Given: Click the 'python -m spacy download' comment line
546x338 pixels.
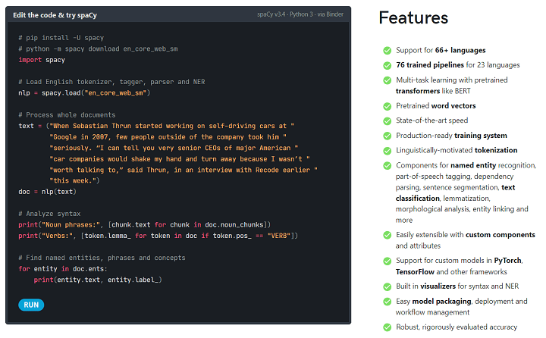Looking at the screenshot, I should (x=98, y=49).
